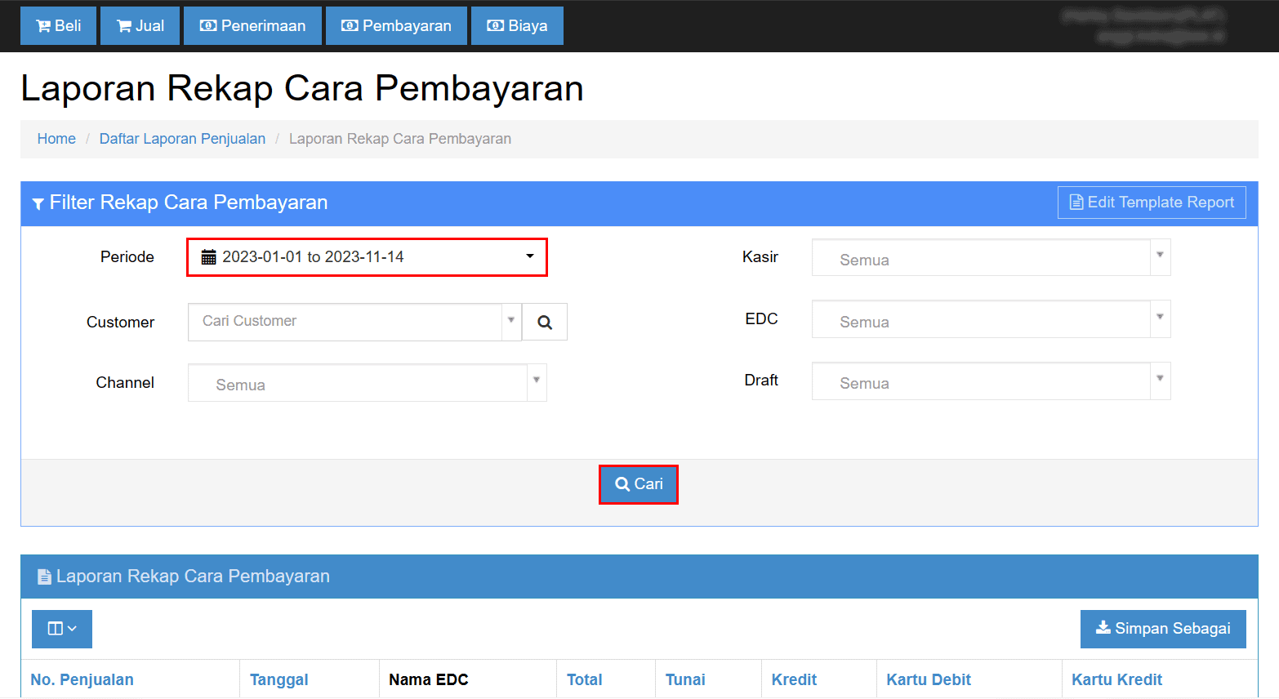Click the customer search magnifier icon
The width and height of the screenshot is (1279, 699).
coord(545,323)
